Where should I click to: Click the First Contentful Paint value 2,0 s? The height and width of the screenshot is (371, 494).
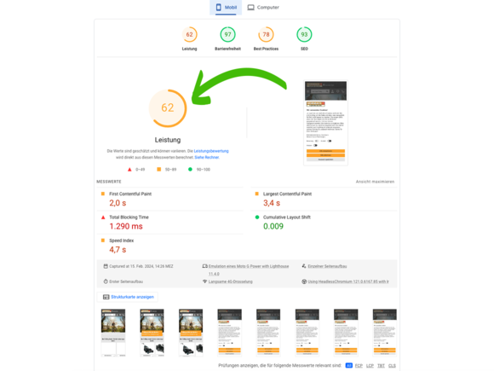(x=118, y=203)
